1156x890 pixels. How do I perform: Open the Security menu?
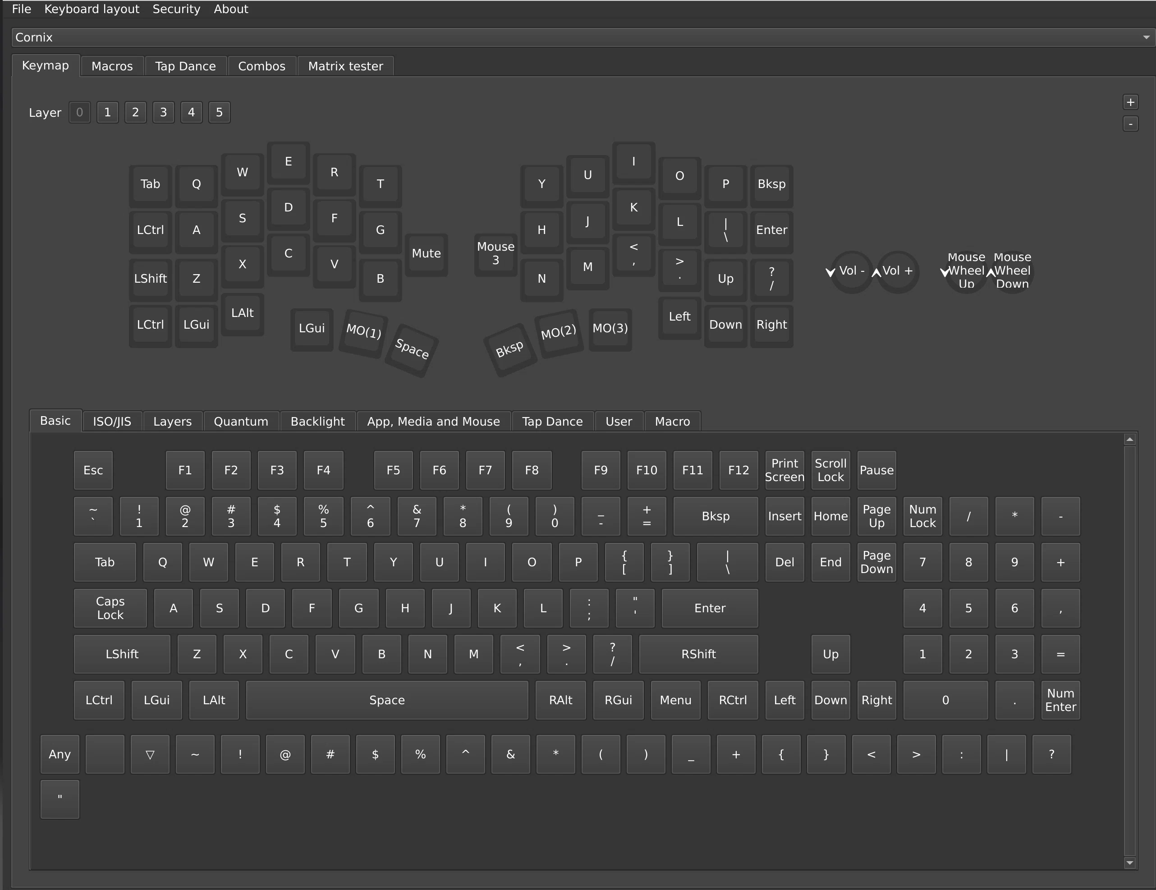point(176,9)
